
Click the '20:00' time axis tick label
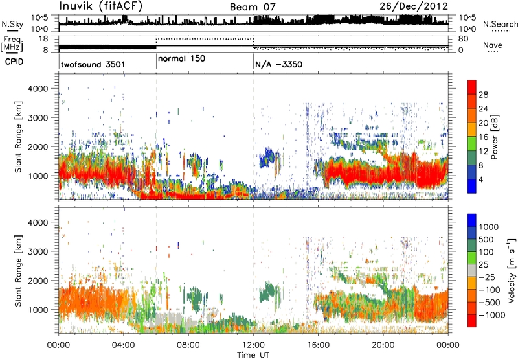383,345
